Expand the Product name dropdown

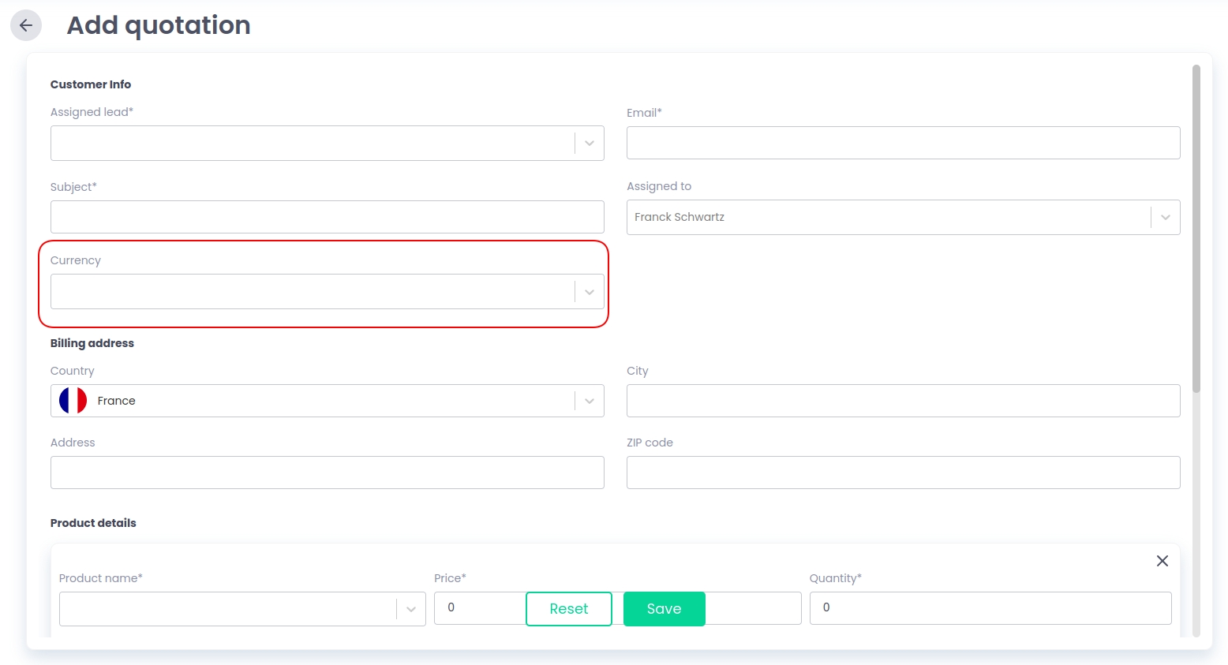(x=410, y=609)
